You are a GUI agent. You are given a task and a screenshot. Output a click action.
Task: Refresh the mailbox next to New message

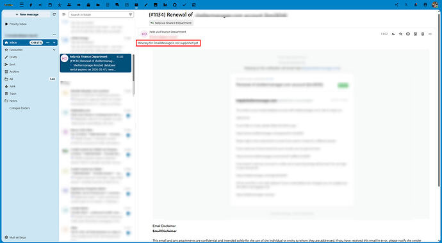point(54,14)
